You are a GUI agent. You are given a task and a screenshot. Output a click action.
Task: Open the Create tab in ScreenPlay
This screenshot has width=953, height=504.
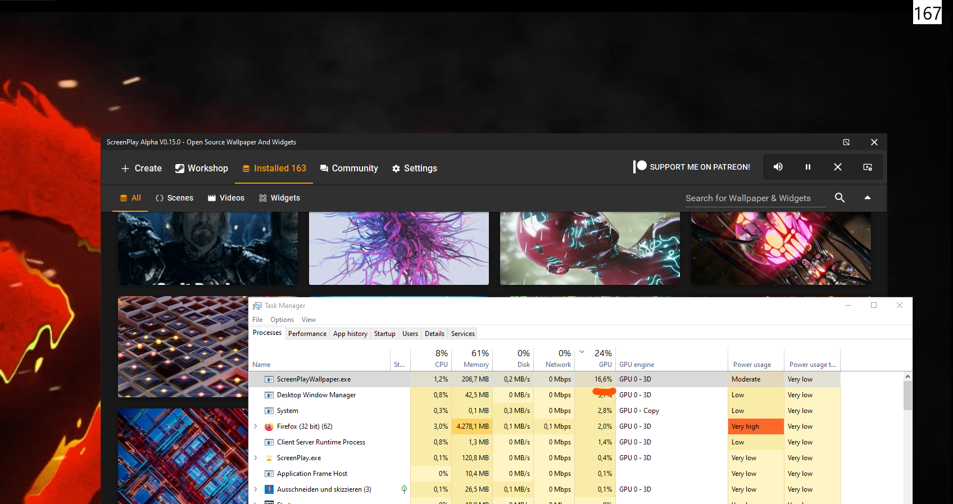(x=142, y=168)
